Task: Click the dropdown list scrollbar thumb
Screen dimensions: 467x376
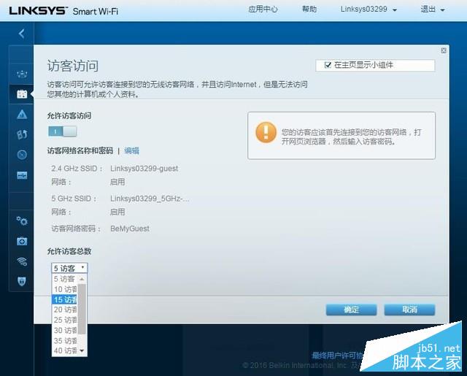Action: click(x=82, y=309)
